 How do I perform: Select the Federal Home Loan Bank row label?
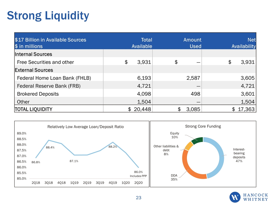click(54, 78)
